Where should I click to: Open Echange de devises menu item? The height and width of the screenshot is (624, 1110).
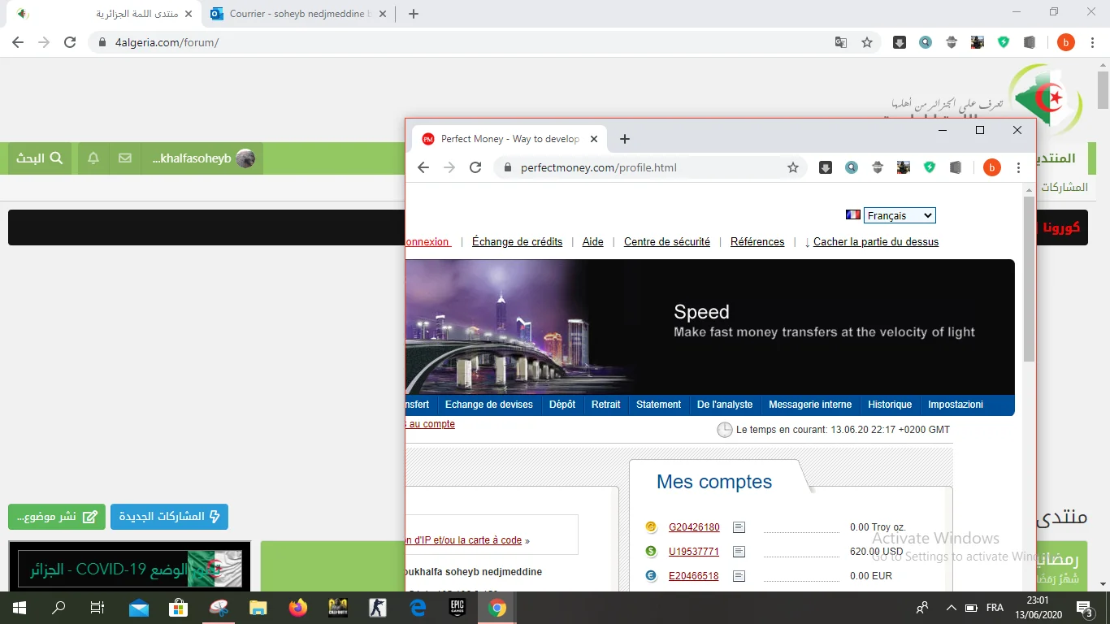(x=489, y=405)
